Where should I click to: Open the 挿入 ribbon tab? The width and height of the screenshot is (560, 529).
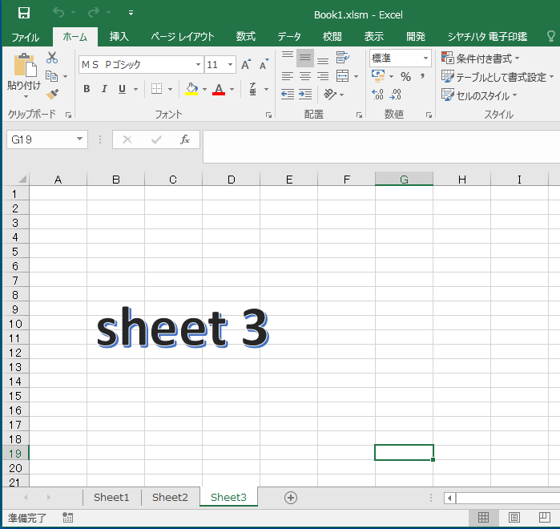119,36
